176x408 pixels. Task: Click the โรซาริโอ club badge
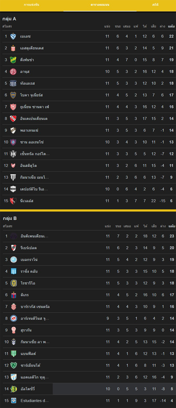coord(13,283)
